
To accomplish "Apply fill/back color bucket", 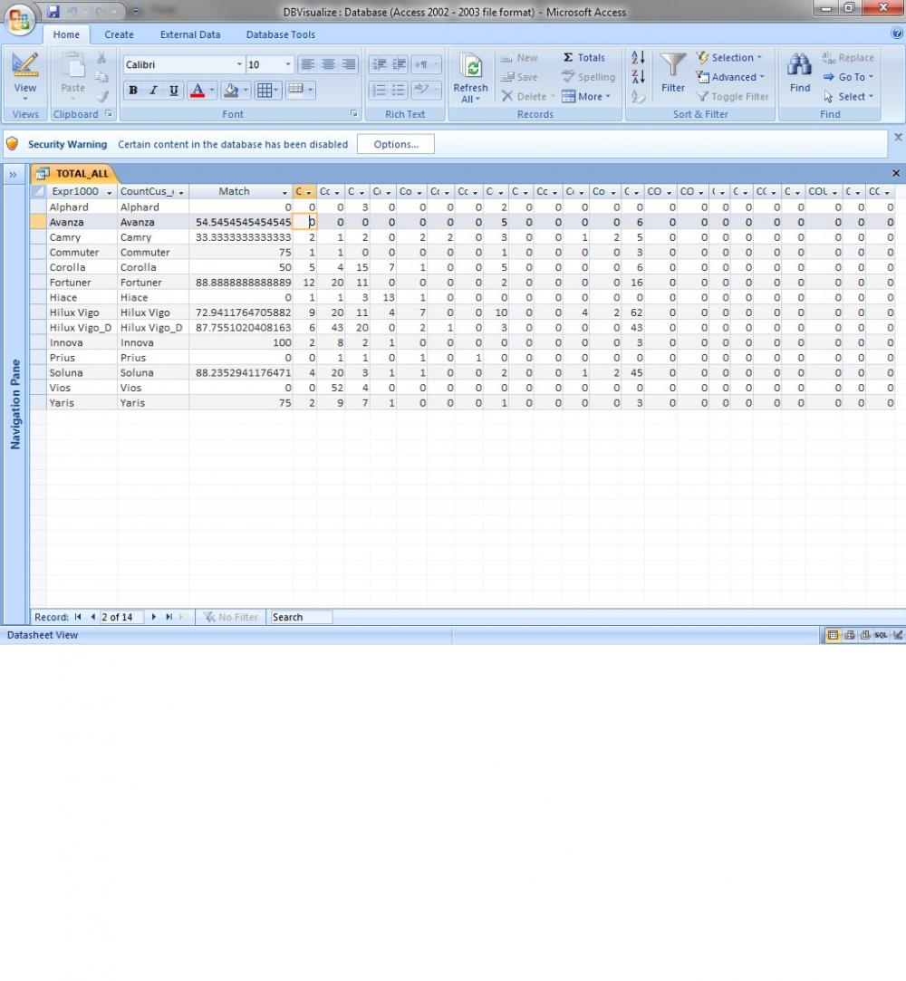I will 231,90.
